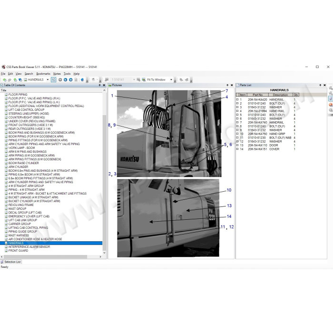Switch to the Selection List tab
The width and height of the screenshot is (333, 333).
coord(11,262)
